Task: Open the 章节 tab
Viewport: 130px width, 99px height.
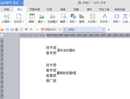Action: click(x=89, y=9)
